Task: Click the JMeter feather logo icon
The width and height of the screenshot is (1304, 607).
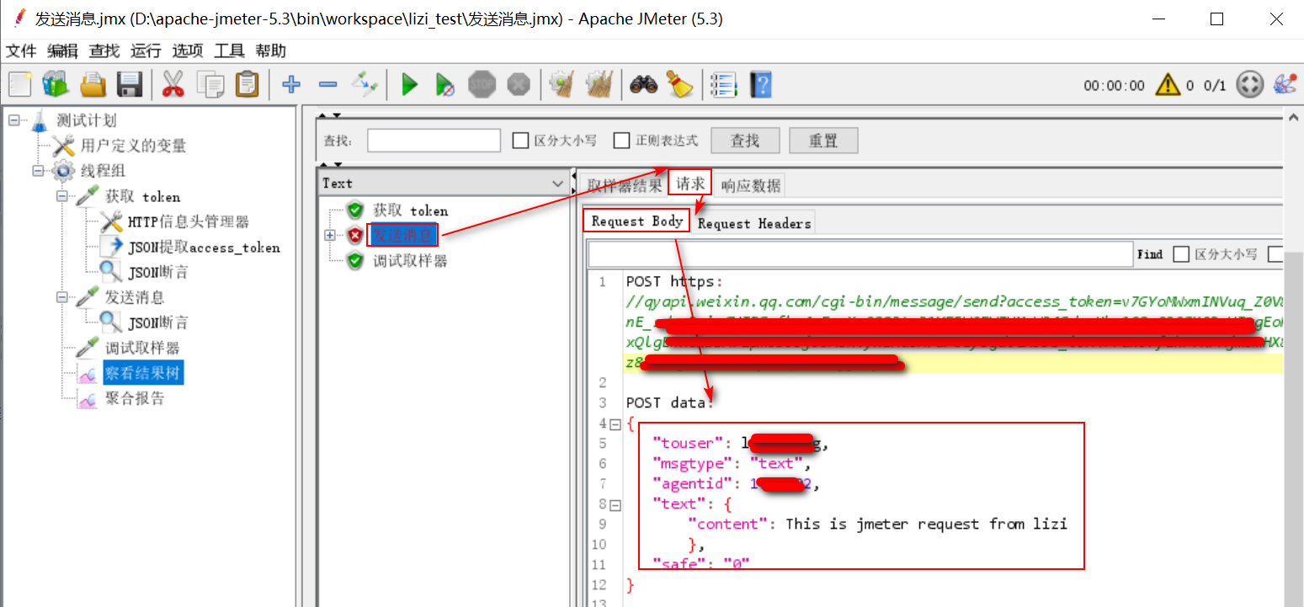Action: tap(1285, 84)
